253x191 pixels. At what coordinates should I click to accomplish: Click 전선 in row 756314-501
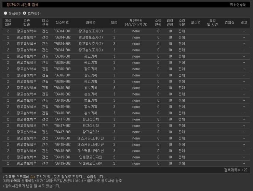coord(45,31)
